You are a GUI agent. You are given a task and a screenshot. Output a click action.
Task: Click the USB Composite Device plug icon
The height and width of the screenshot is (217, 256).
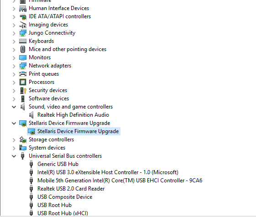pyautogui.click(x=31, y=197)
